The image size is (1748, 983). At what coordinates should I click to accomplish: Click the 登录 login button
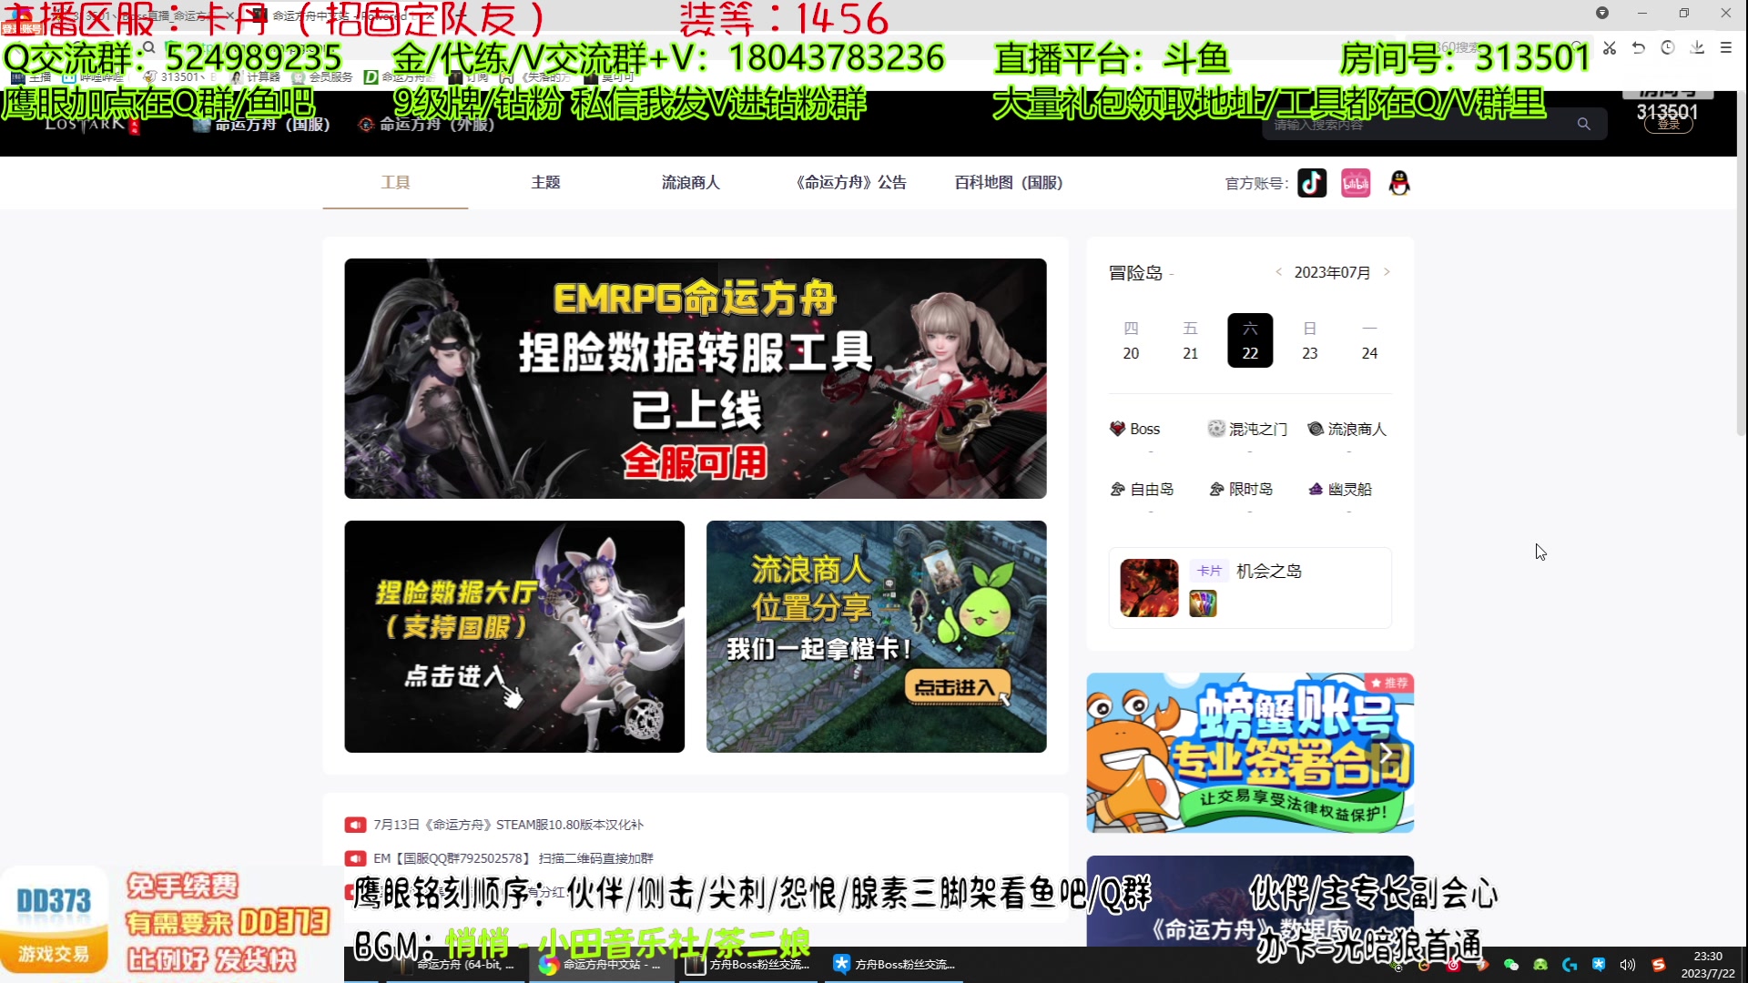(1668, 125)
